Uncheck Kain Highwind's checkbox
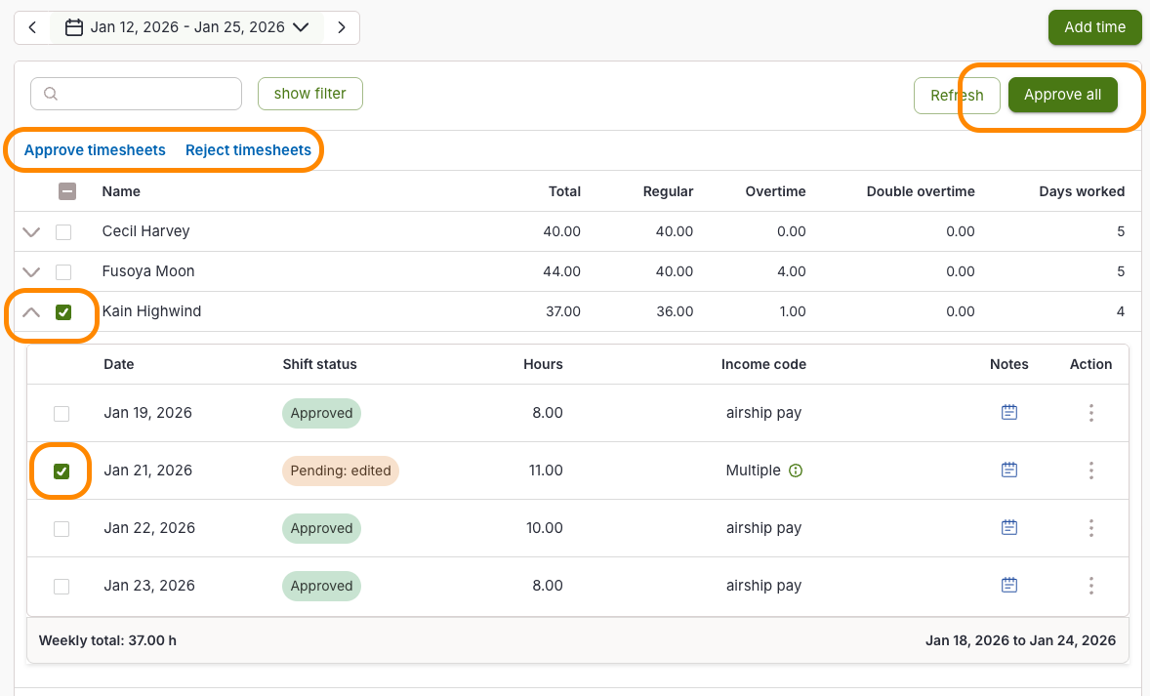The width and height of the screenshot is (1150, 696). [63, 312]
